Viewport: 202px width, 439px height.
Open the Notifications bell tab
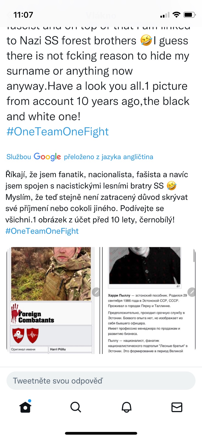pyautogui.click(x=126, y=407)
